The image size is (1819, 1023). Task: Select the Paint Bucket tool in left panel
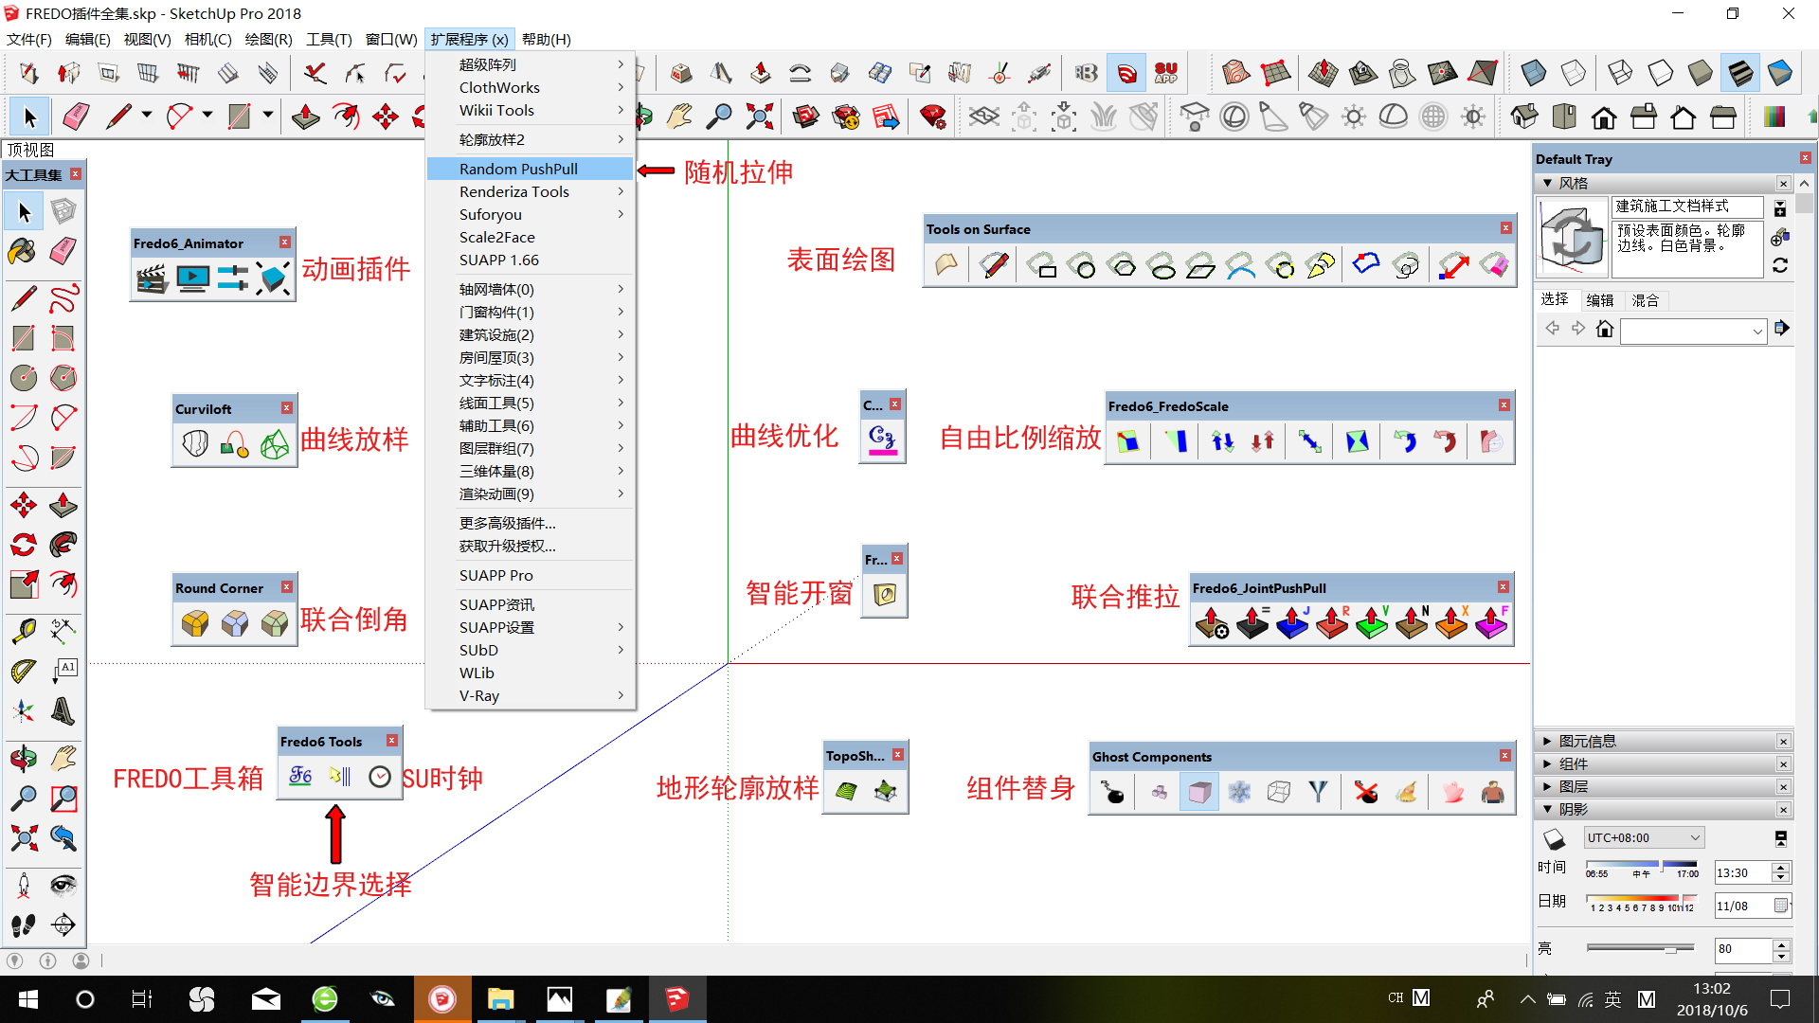[x=23, y=251]
